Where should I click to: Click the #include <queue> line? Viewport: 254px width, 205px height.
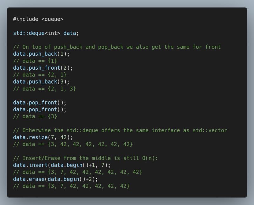click(38, 19)
